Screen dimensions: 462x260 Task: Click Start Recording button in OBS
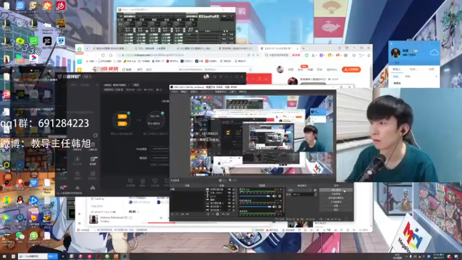point(336,194)
